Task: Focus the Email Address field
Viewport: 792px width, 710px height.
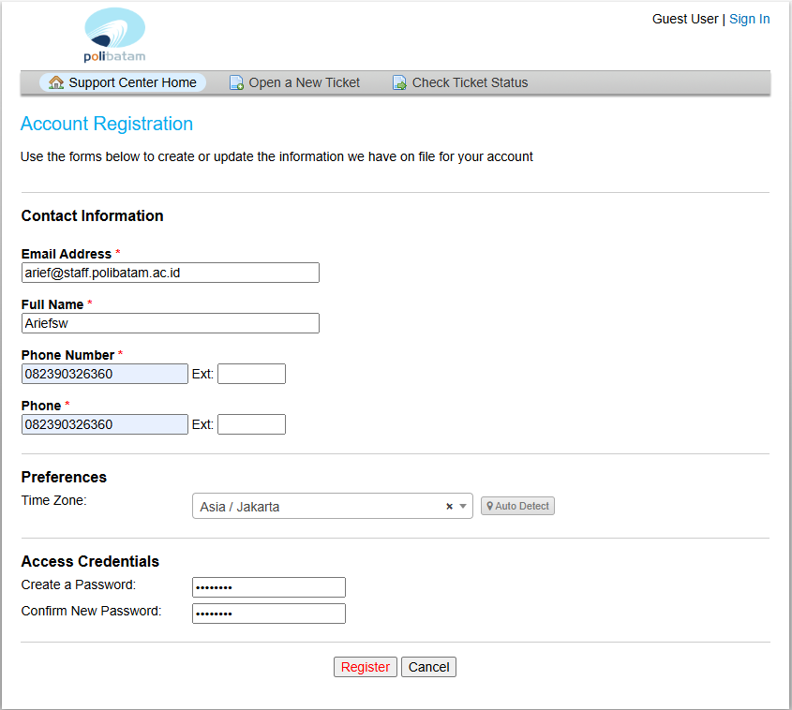Action: point(170,273)
